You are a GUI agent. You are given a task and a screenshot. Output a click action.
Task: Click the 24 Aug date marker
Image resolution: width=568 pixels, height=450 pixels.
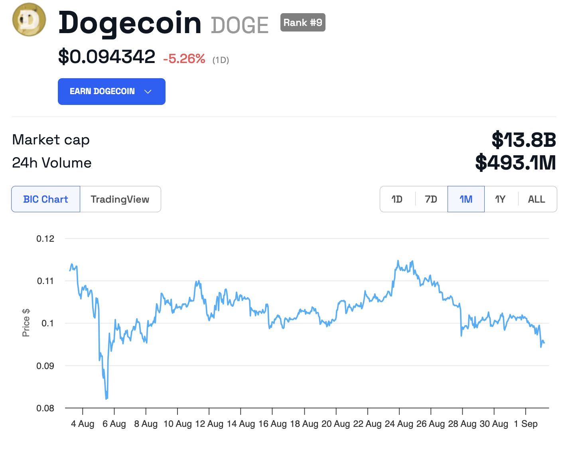[x=399, y=424]
